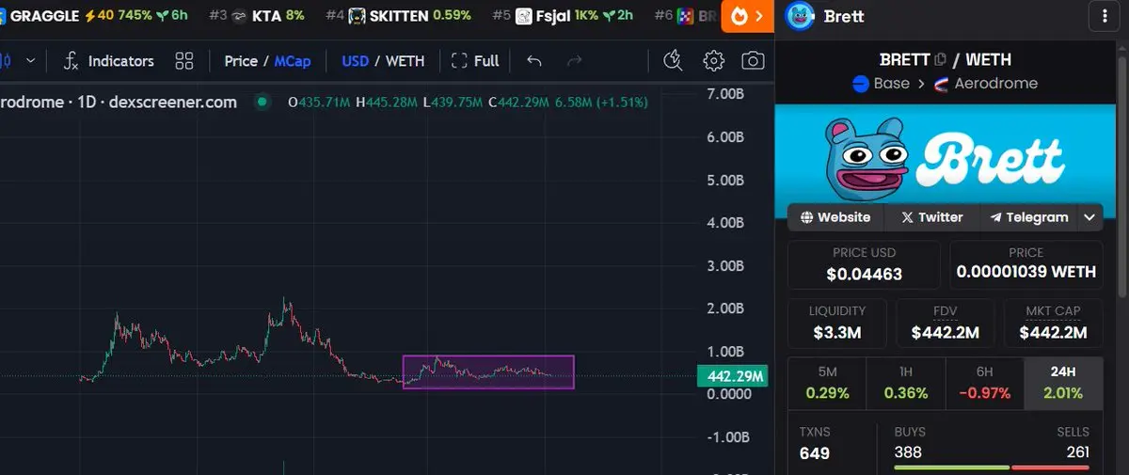This screenshot has width=1129, height=475.
Task: Click the MKT CAP $442.2M box
Action: 1053,323
